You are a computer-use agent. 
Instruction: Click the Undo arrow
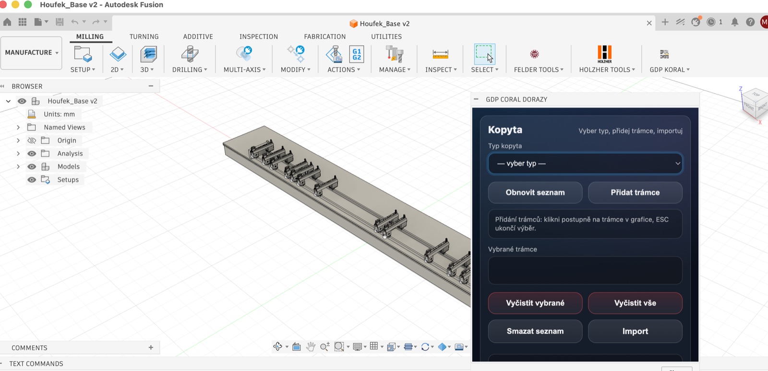[x=75, y=22]
